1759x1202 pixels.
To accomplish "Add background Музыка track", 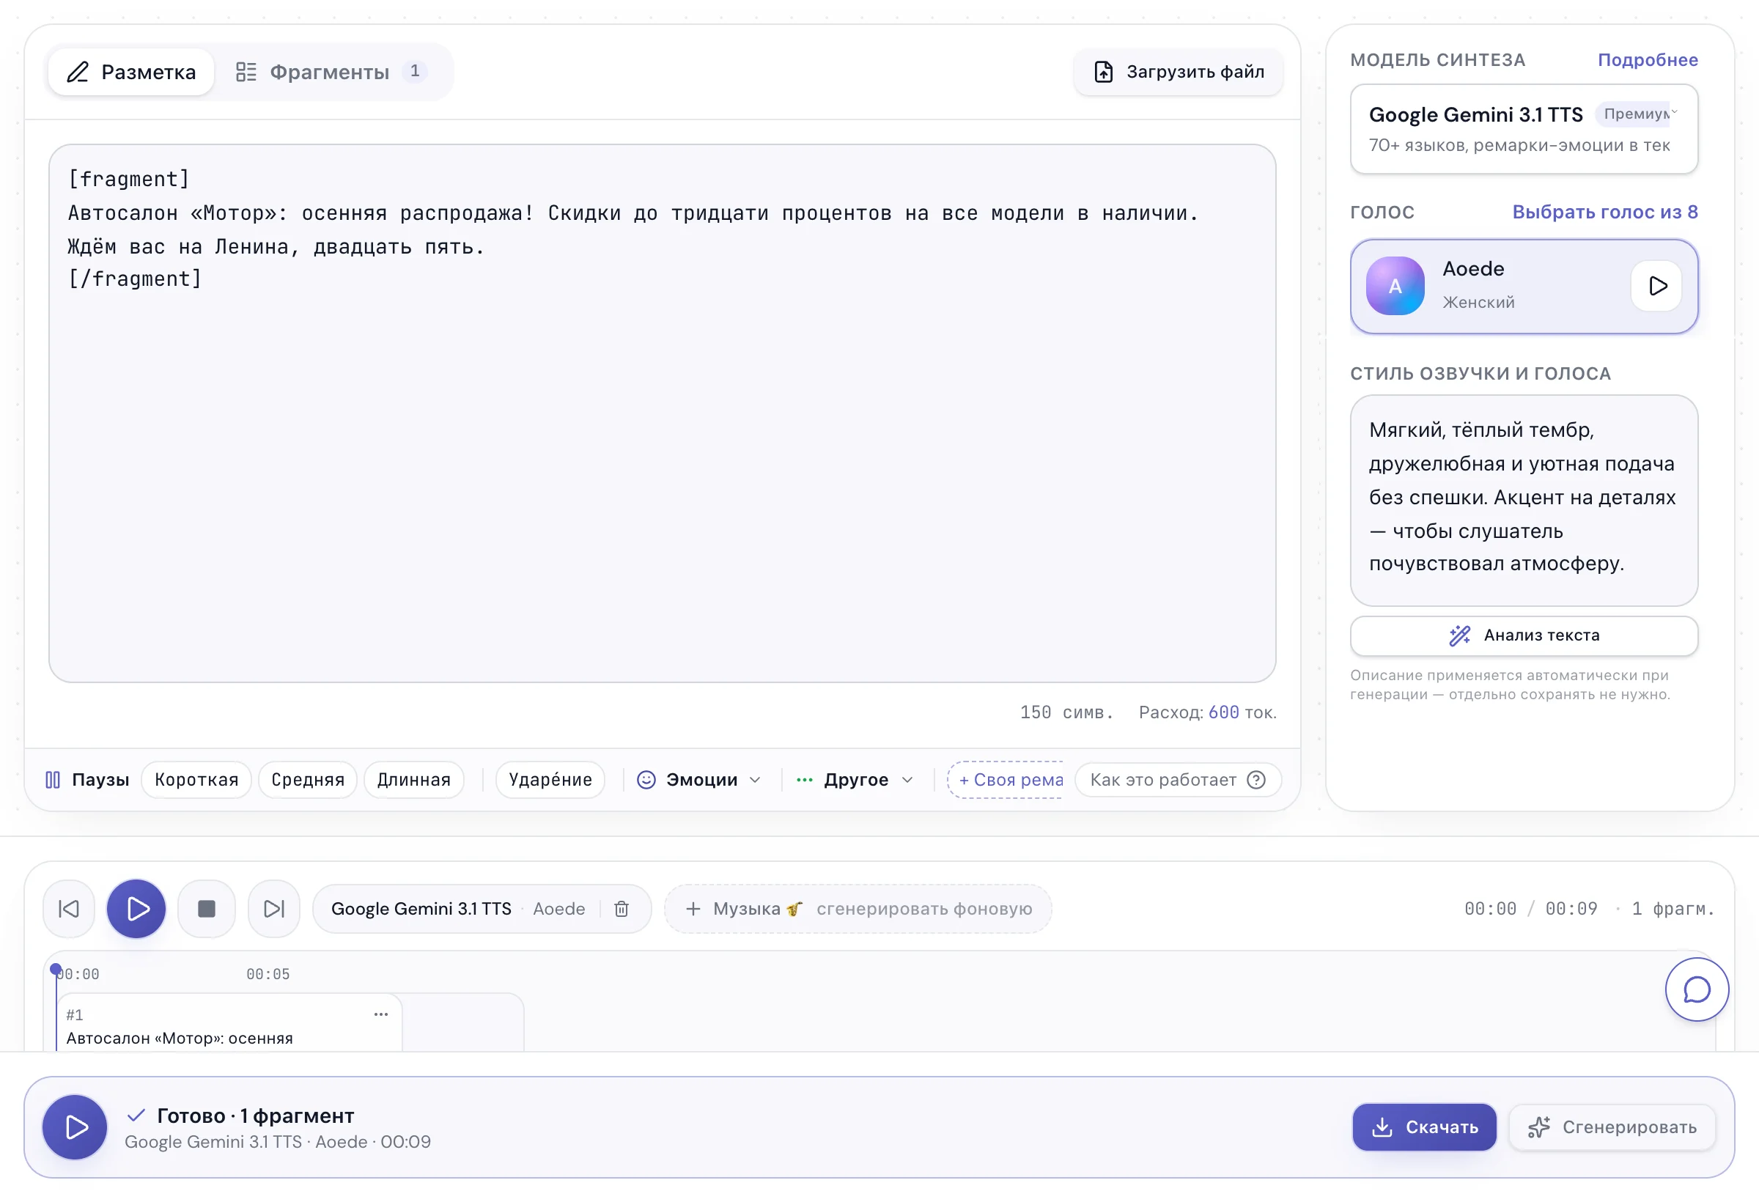I will (858, 909).
